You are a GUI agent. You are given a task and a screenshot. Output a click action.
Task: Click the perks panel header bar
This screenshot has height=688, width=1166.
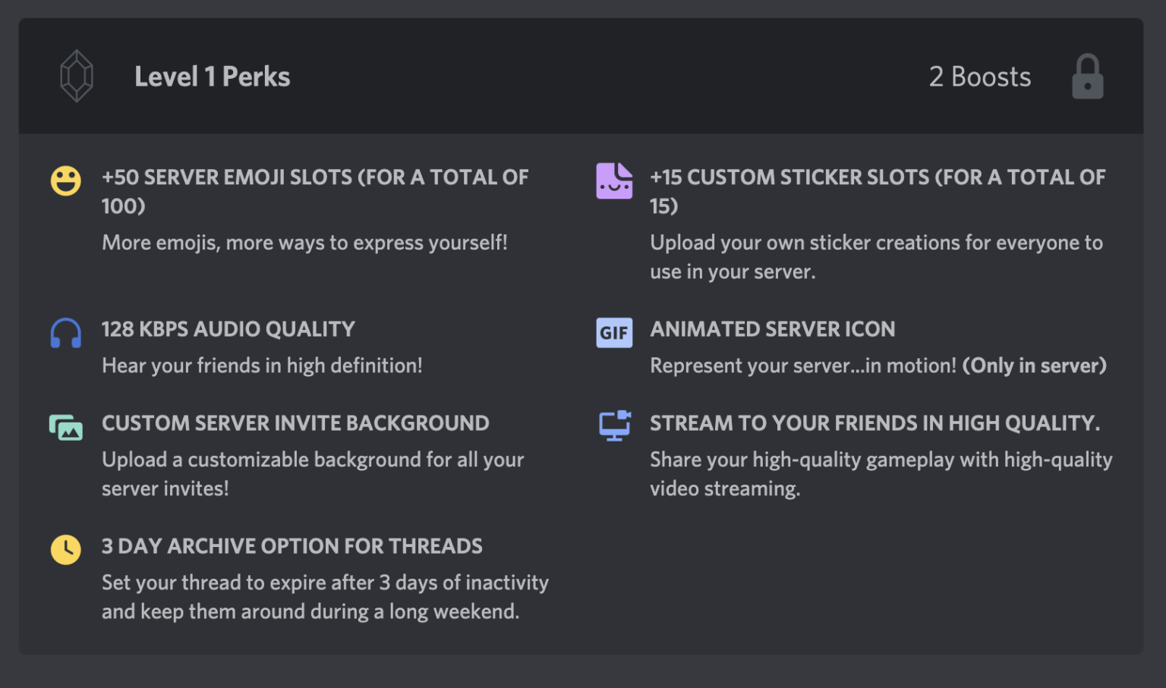pos(583,76)
